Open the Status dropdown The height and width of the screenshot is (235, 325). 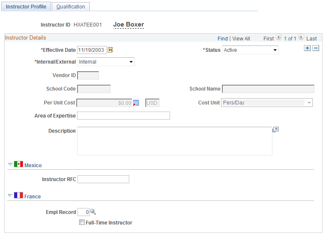[x=250, y=50]
